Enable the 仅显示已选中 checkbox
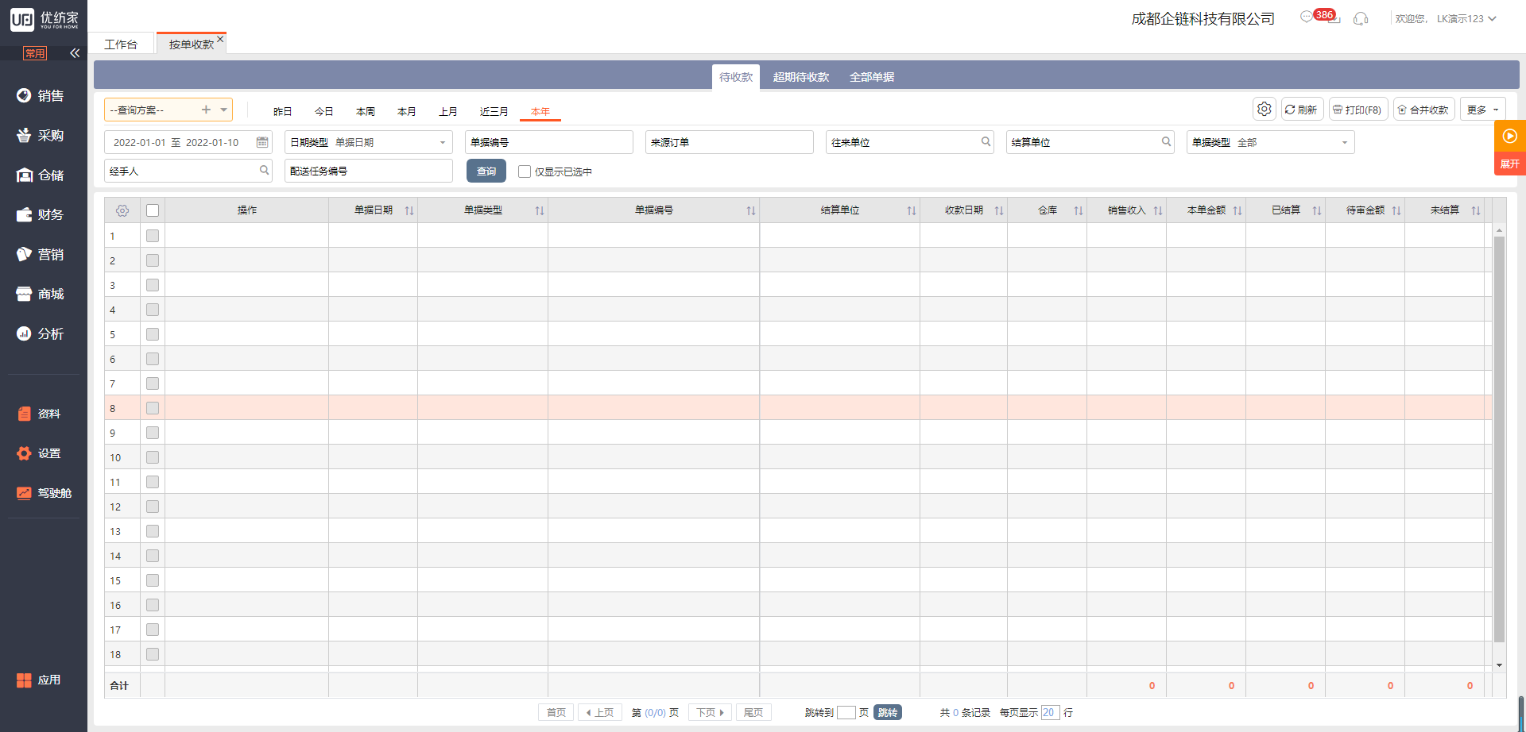1526x732 pixels. pos(525,171)
